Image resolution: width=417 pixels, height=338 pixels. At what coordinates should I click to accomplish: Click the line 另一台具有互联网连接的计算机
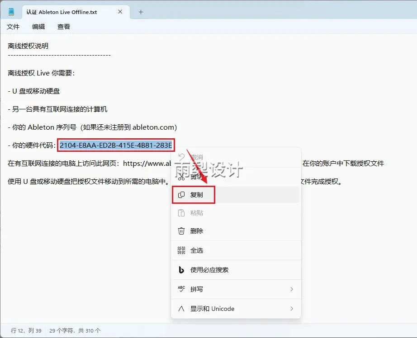click(x=57, y=109)
